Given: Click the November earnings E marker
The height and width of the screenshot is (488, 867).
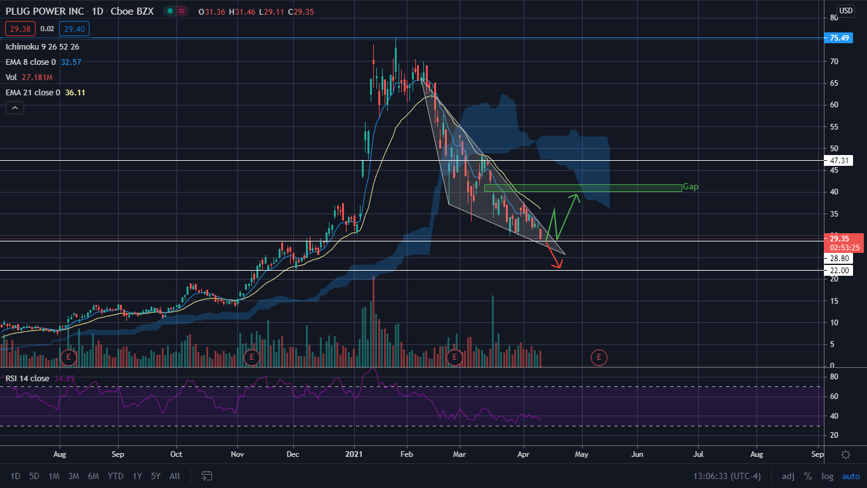Looking at the screenshot, I should point(252,358).
